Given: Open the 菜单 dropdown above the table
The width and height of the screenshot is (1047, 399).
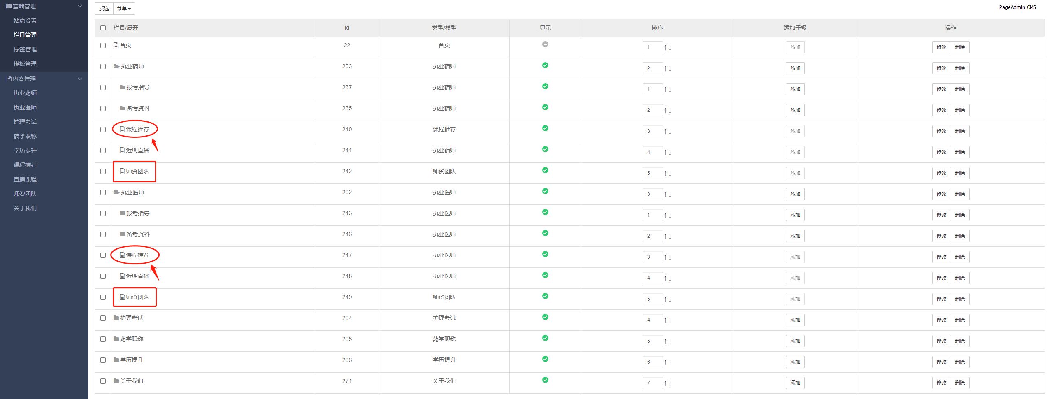Looking at the screenshot, I should pos(123,9).
